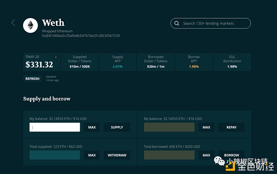Viewport: 277px width, 174px height.
Task: Click the Total supplied: 123 ETH label
Action: (x=56, y=147)
